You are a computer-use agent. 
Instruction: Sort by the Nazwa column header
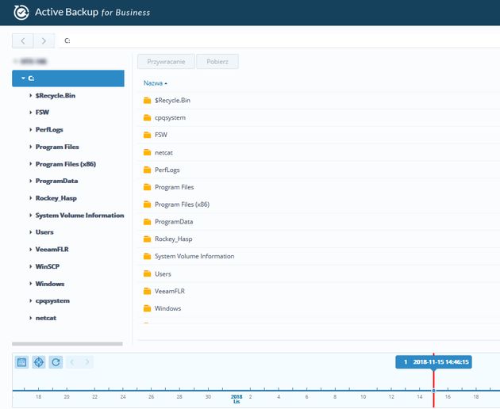(156, 83)
